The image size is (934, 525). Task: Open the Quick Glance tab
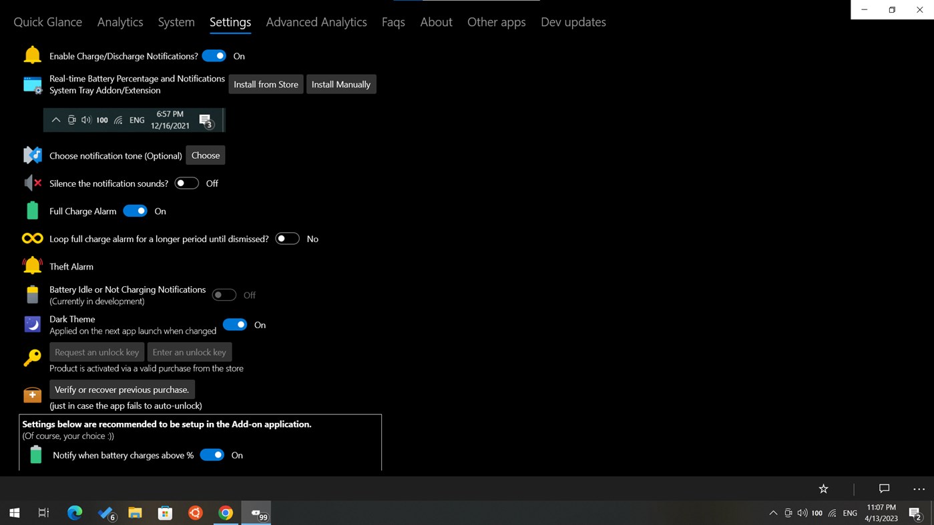pyautogui.click(x=47, y=22)
